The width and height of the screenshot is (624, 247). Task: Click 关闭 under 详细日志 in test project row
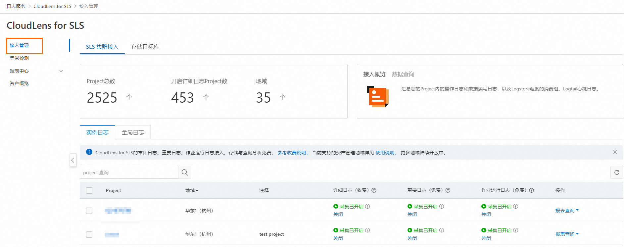(x=338, y=238)
